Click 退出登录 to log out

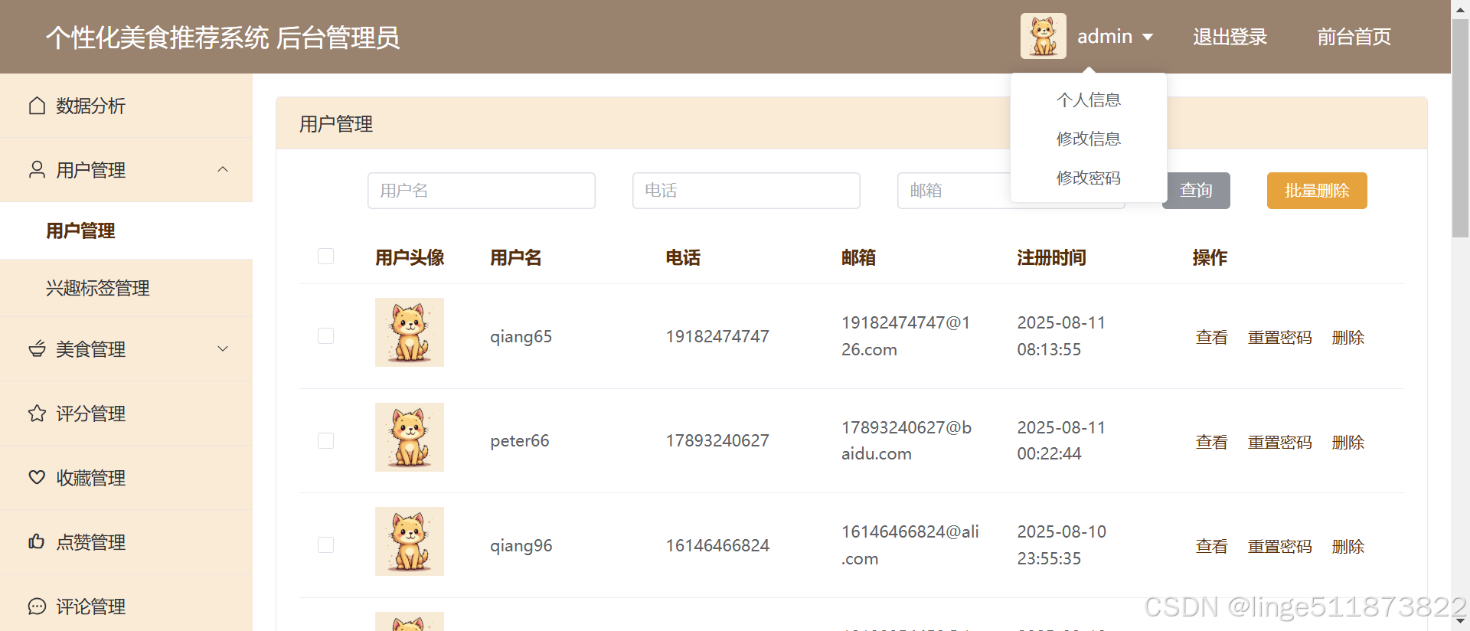click(1230, 37)
